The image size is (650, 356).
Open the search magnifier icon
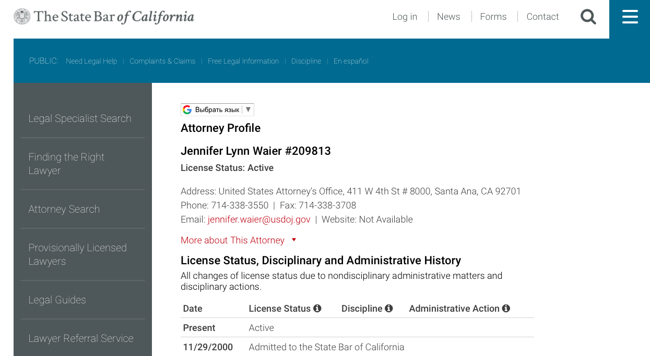click(588, 17)
